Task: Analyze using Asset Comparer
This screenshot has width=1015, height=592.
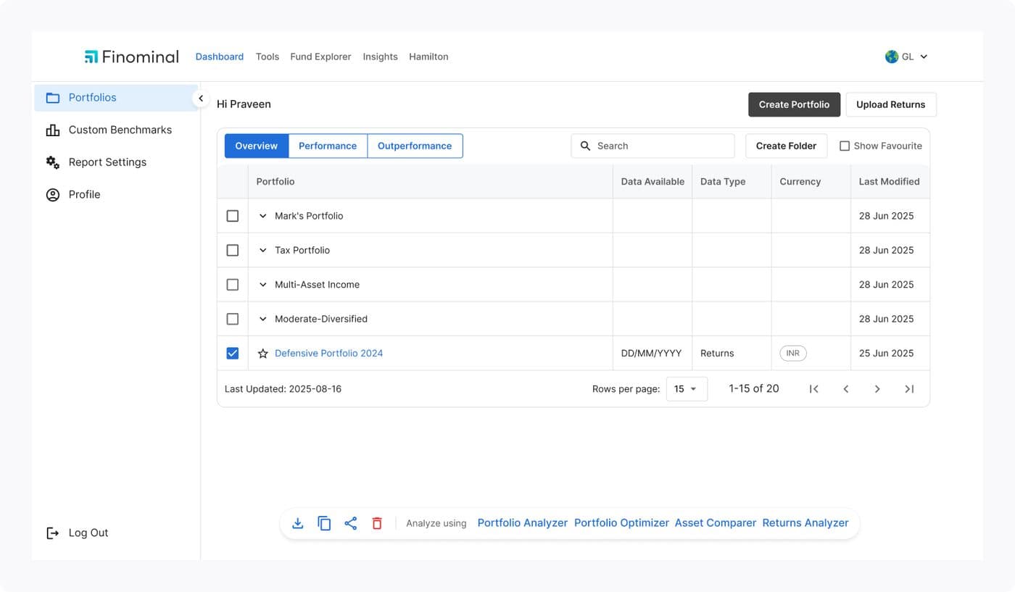Action: [716, 523]
